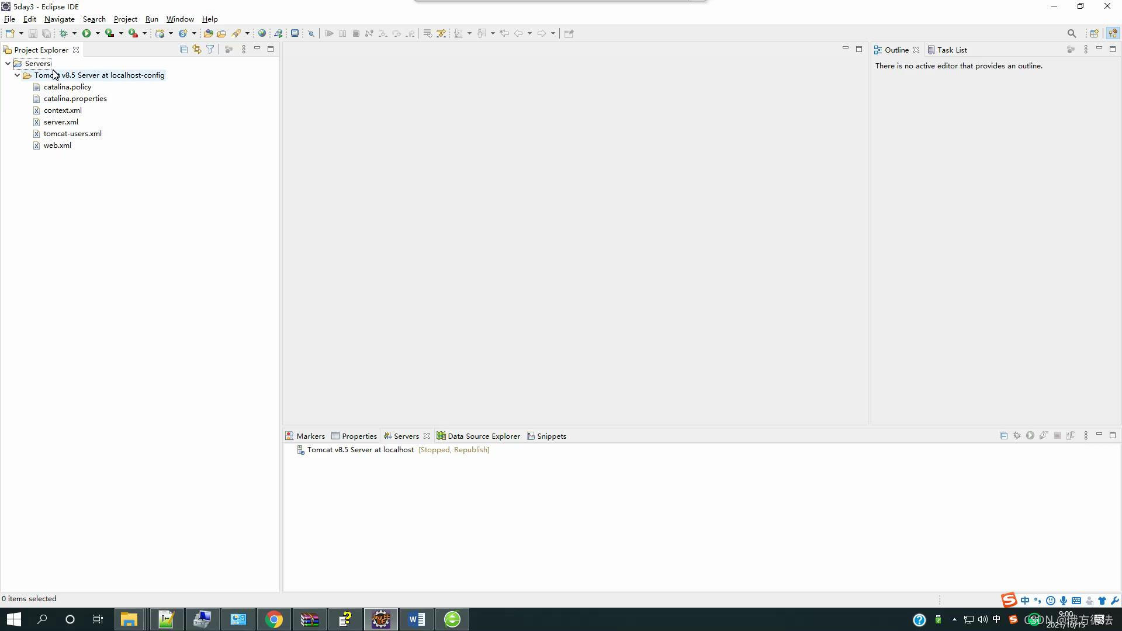Click the Run External Tools icon
1122x631 pixels.
tap(133, 33)
